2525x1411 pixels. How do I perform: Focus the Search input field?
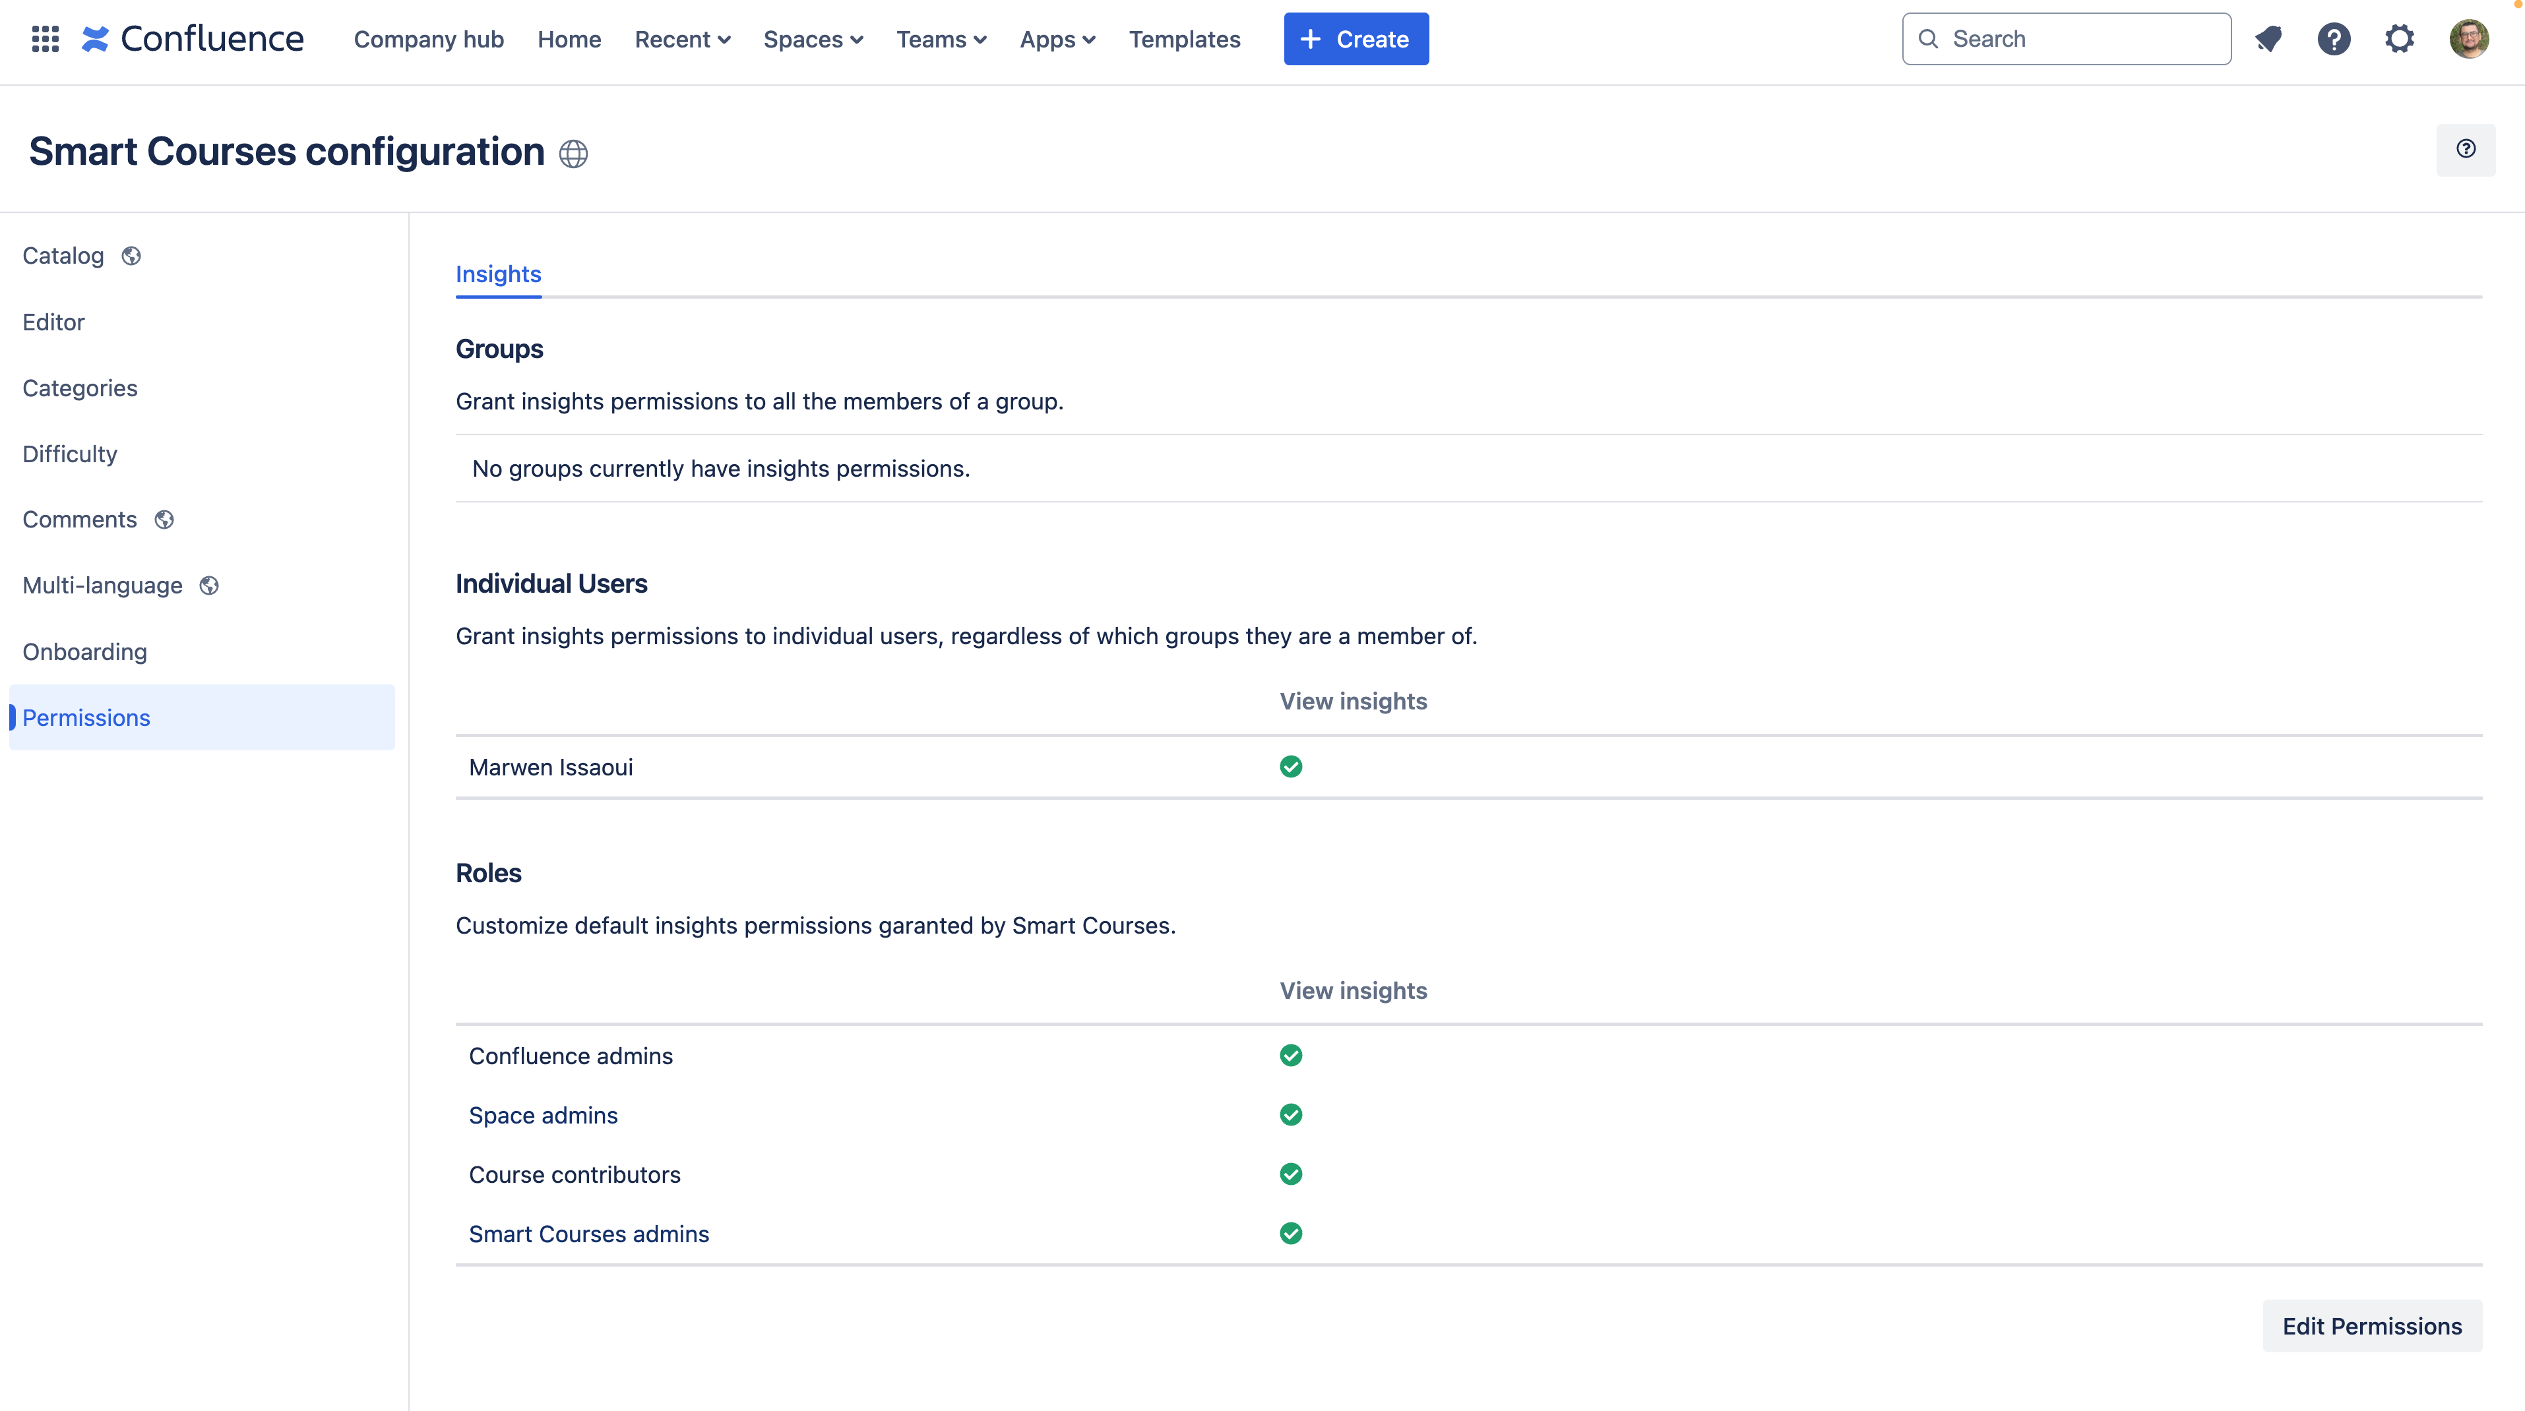point(2067,39)
